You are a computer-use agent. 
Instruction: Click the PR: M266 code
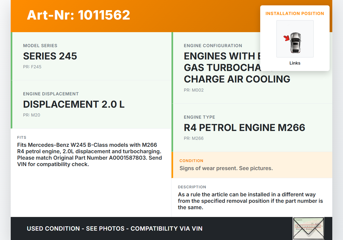(194, 138)
